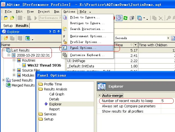Open the Help menu

83,12
